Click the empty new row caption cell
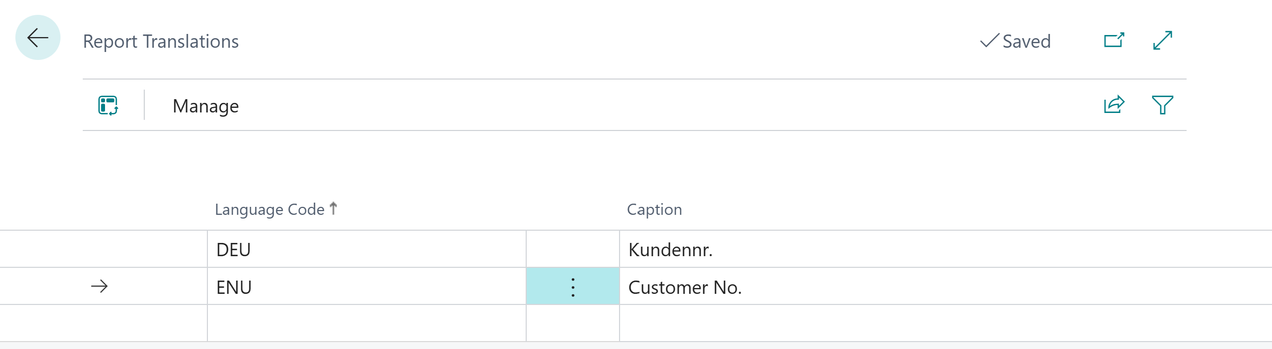The width and height of the screenshot is (1272, 349). click(x=944, y=323)
